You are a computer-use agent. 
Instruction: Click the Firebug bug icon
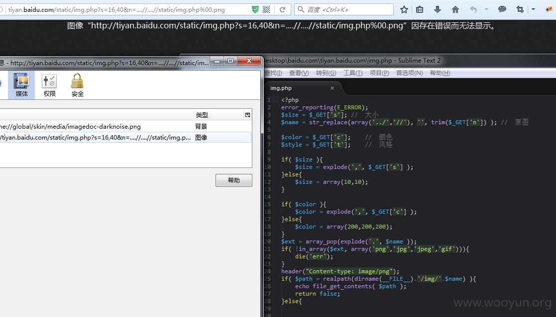point(549,9)
